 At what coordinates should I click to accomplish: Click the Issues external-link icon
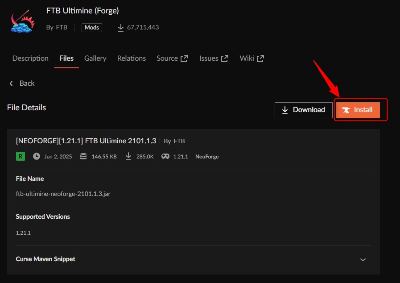225,58
